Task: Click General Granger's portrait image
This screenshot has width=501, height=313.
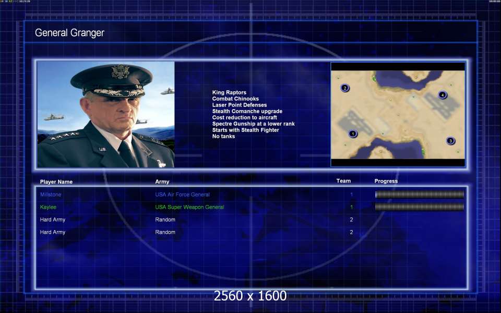Action: (106, 114)
